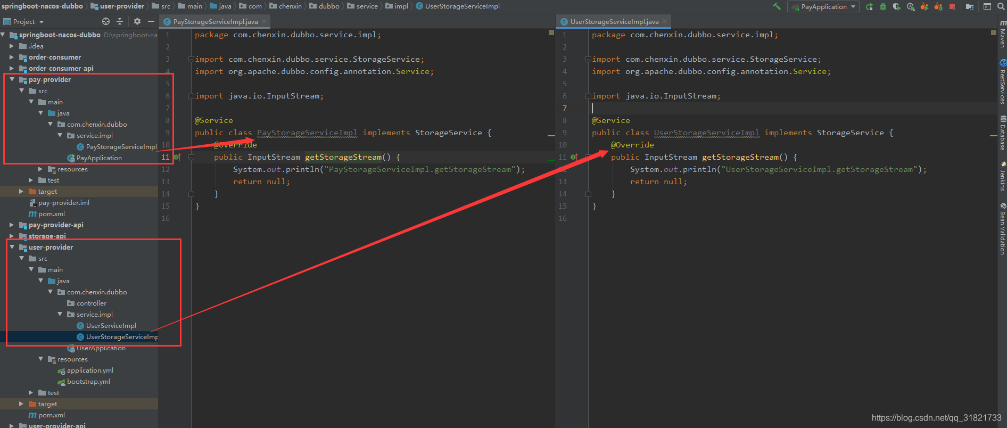
Task: Collapse the springboot-nacos-dubbo root node
Action: coord(3,35)
